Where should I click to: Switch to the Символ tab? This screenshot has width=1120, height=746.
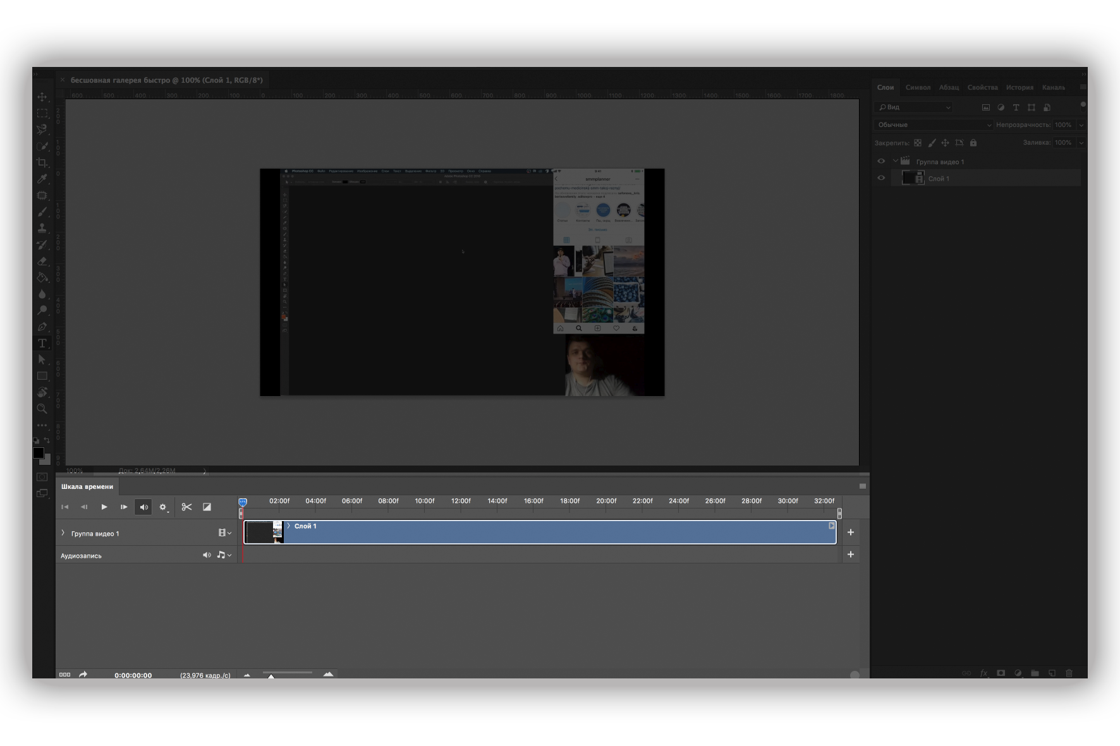(x=918, y=87)
